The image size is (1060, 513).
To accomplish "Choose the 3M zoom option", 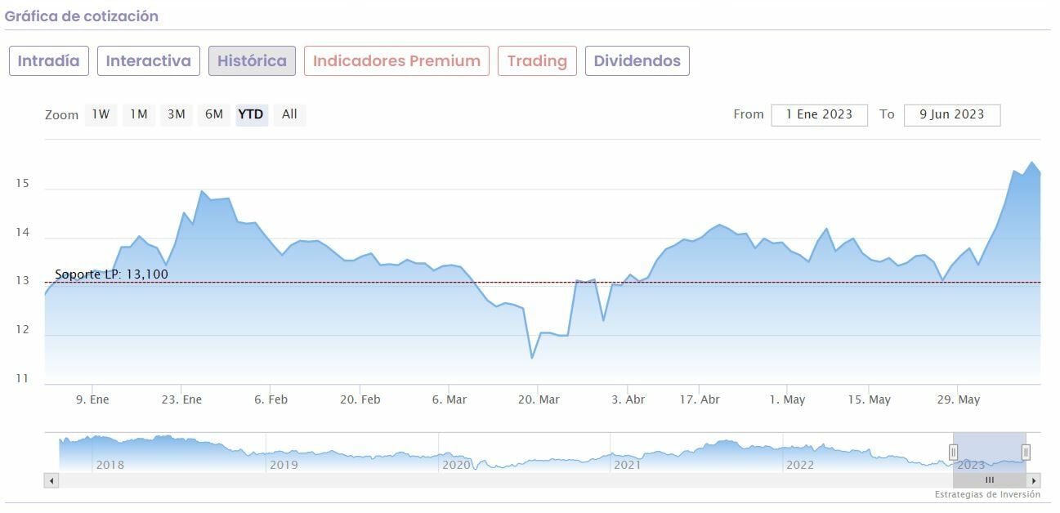I will click(x=177, y=114).
